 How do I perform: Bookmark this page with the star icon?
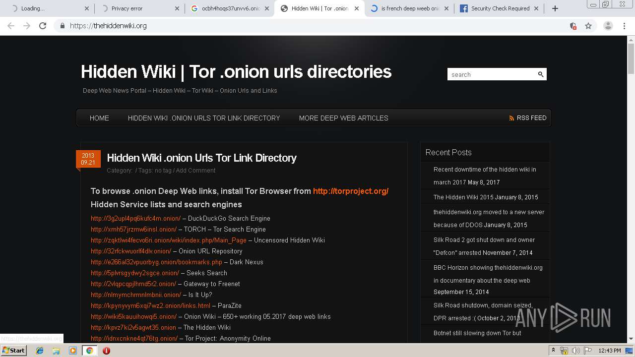(588, 26)
